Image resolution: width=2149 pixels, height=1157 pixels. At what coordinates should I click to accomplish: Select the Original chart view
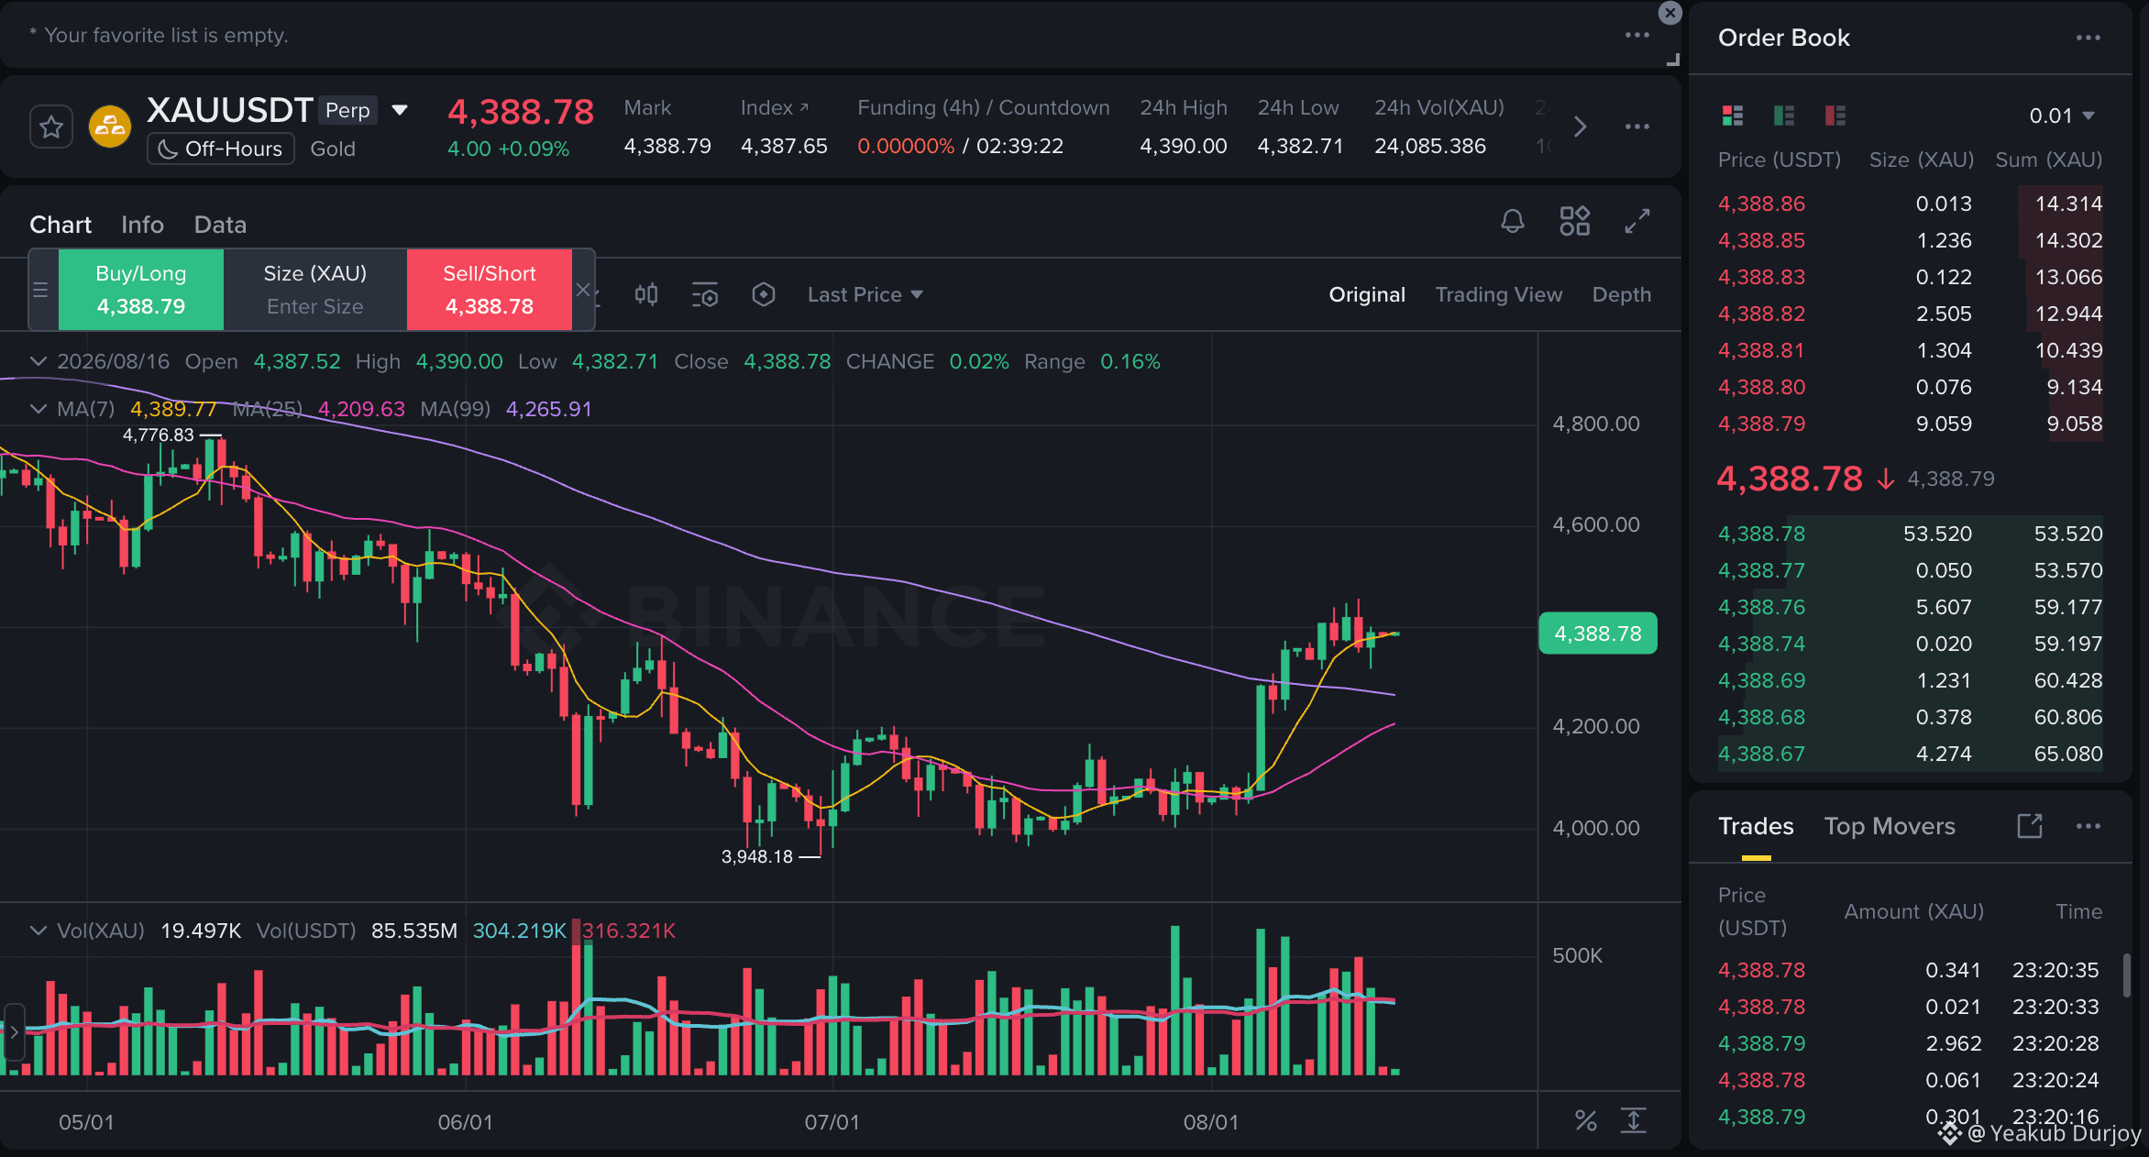[1367, 294]
